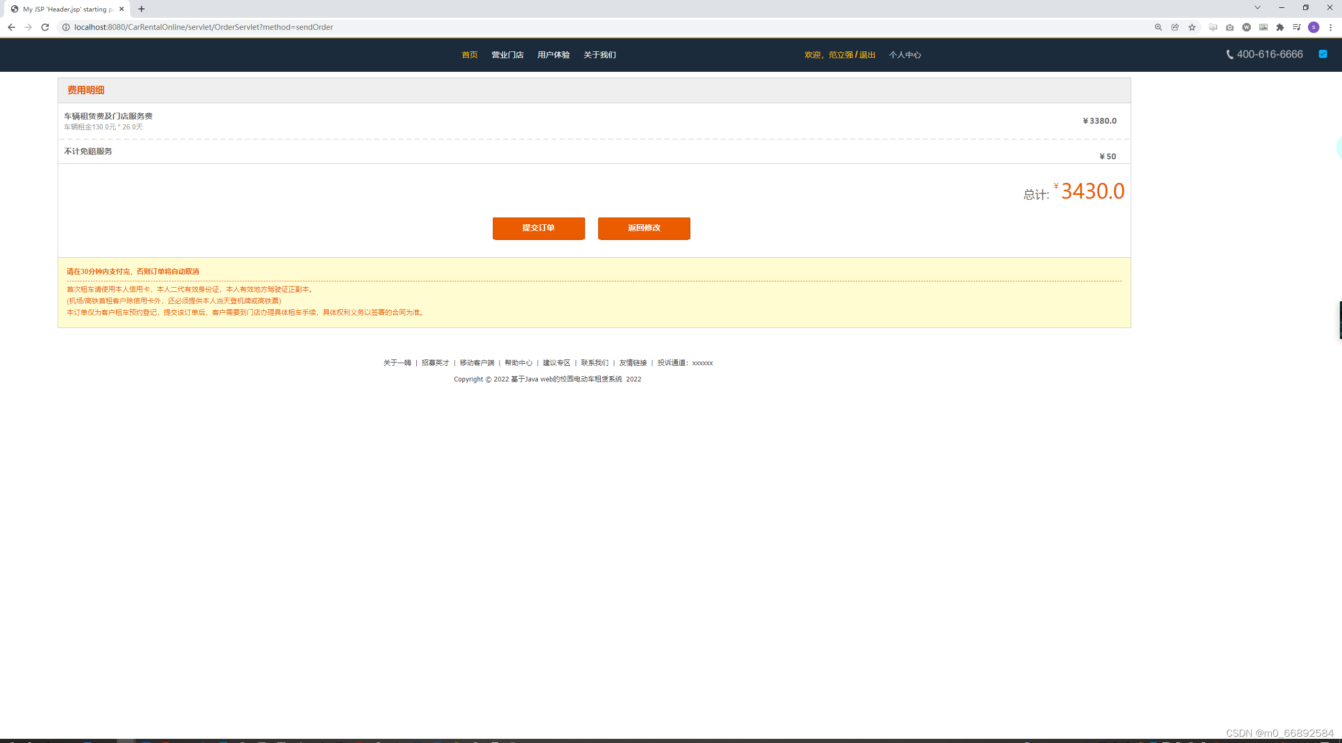This screenshot has height=743, width=1342.
Task: Expand the tab search chevron
Action: coord(1257,7)
